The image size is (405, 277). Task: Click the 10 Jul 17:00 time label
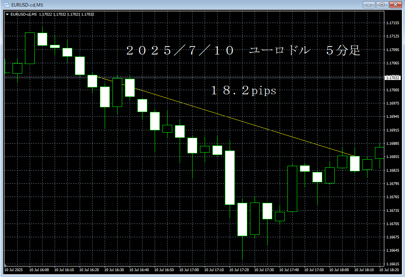tap(189, 270)
